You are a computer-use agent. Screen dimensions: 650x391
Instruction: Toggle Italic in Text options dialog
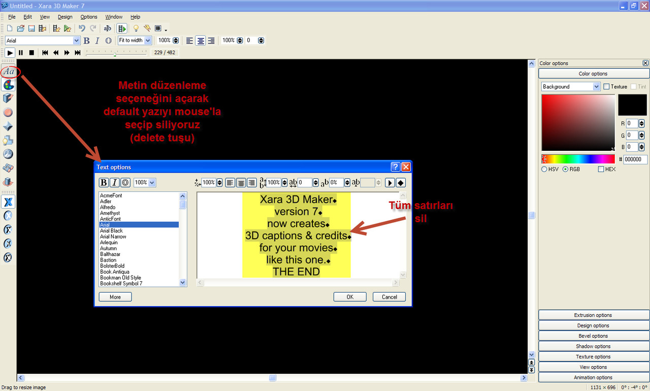[114, 182]
